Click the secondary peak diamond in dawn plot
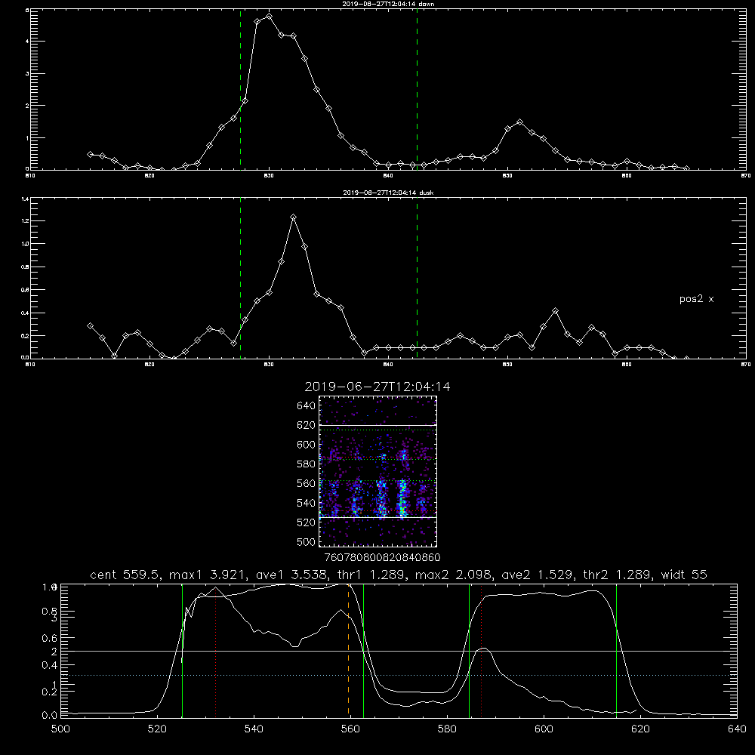Screen dimensions: 755x755 [x=519, y=122]
